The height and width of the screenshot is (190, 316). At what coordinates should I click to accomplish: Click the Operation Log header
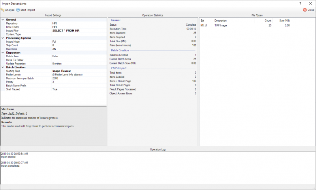[158, 149]
